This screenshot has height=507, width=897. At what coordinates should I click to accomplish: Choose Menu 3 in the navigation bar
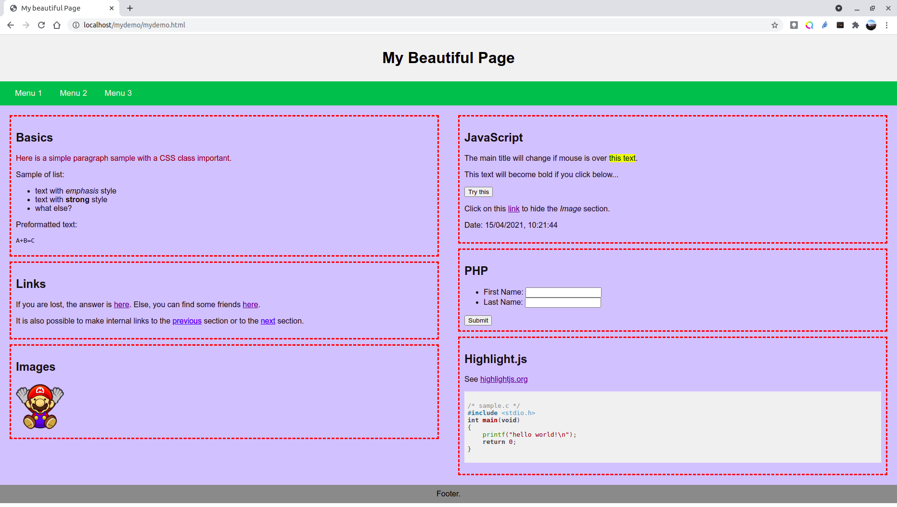[118, 93]
